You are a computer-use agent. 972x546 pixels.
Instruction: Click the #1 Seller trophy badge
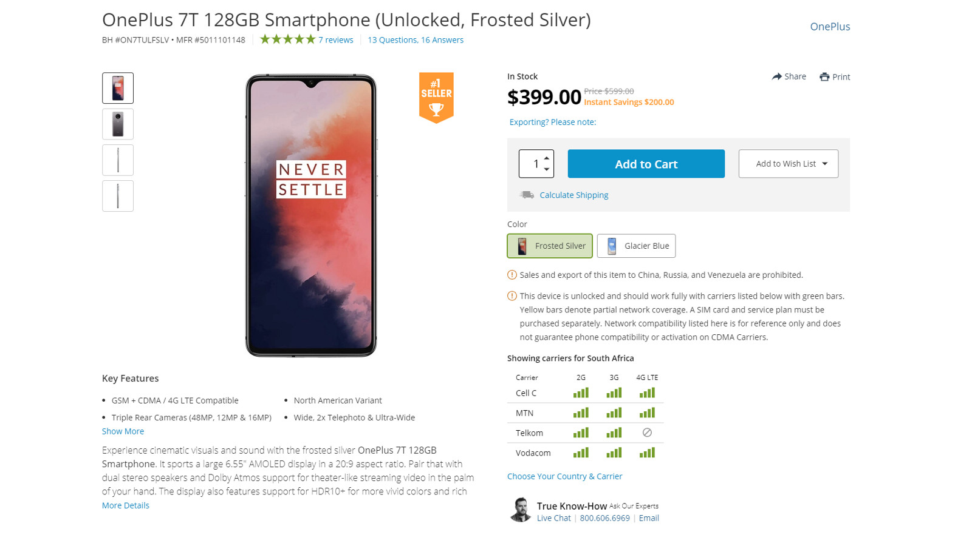coord(436,97)
